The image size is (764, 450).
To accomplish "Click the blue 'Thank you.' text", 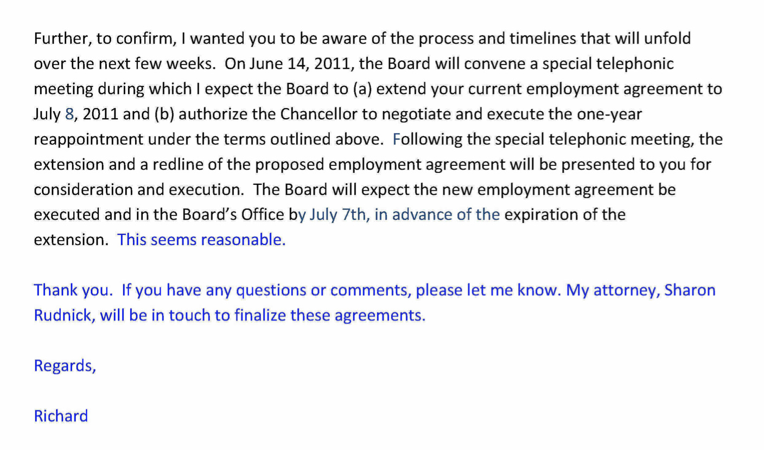I will coord(73,291).
